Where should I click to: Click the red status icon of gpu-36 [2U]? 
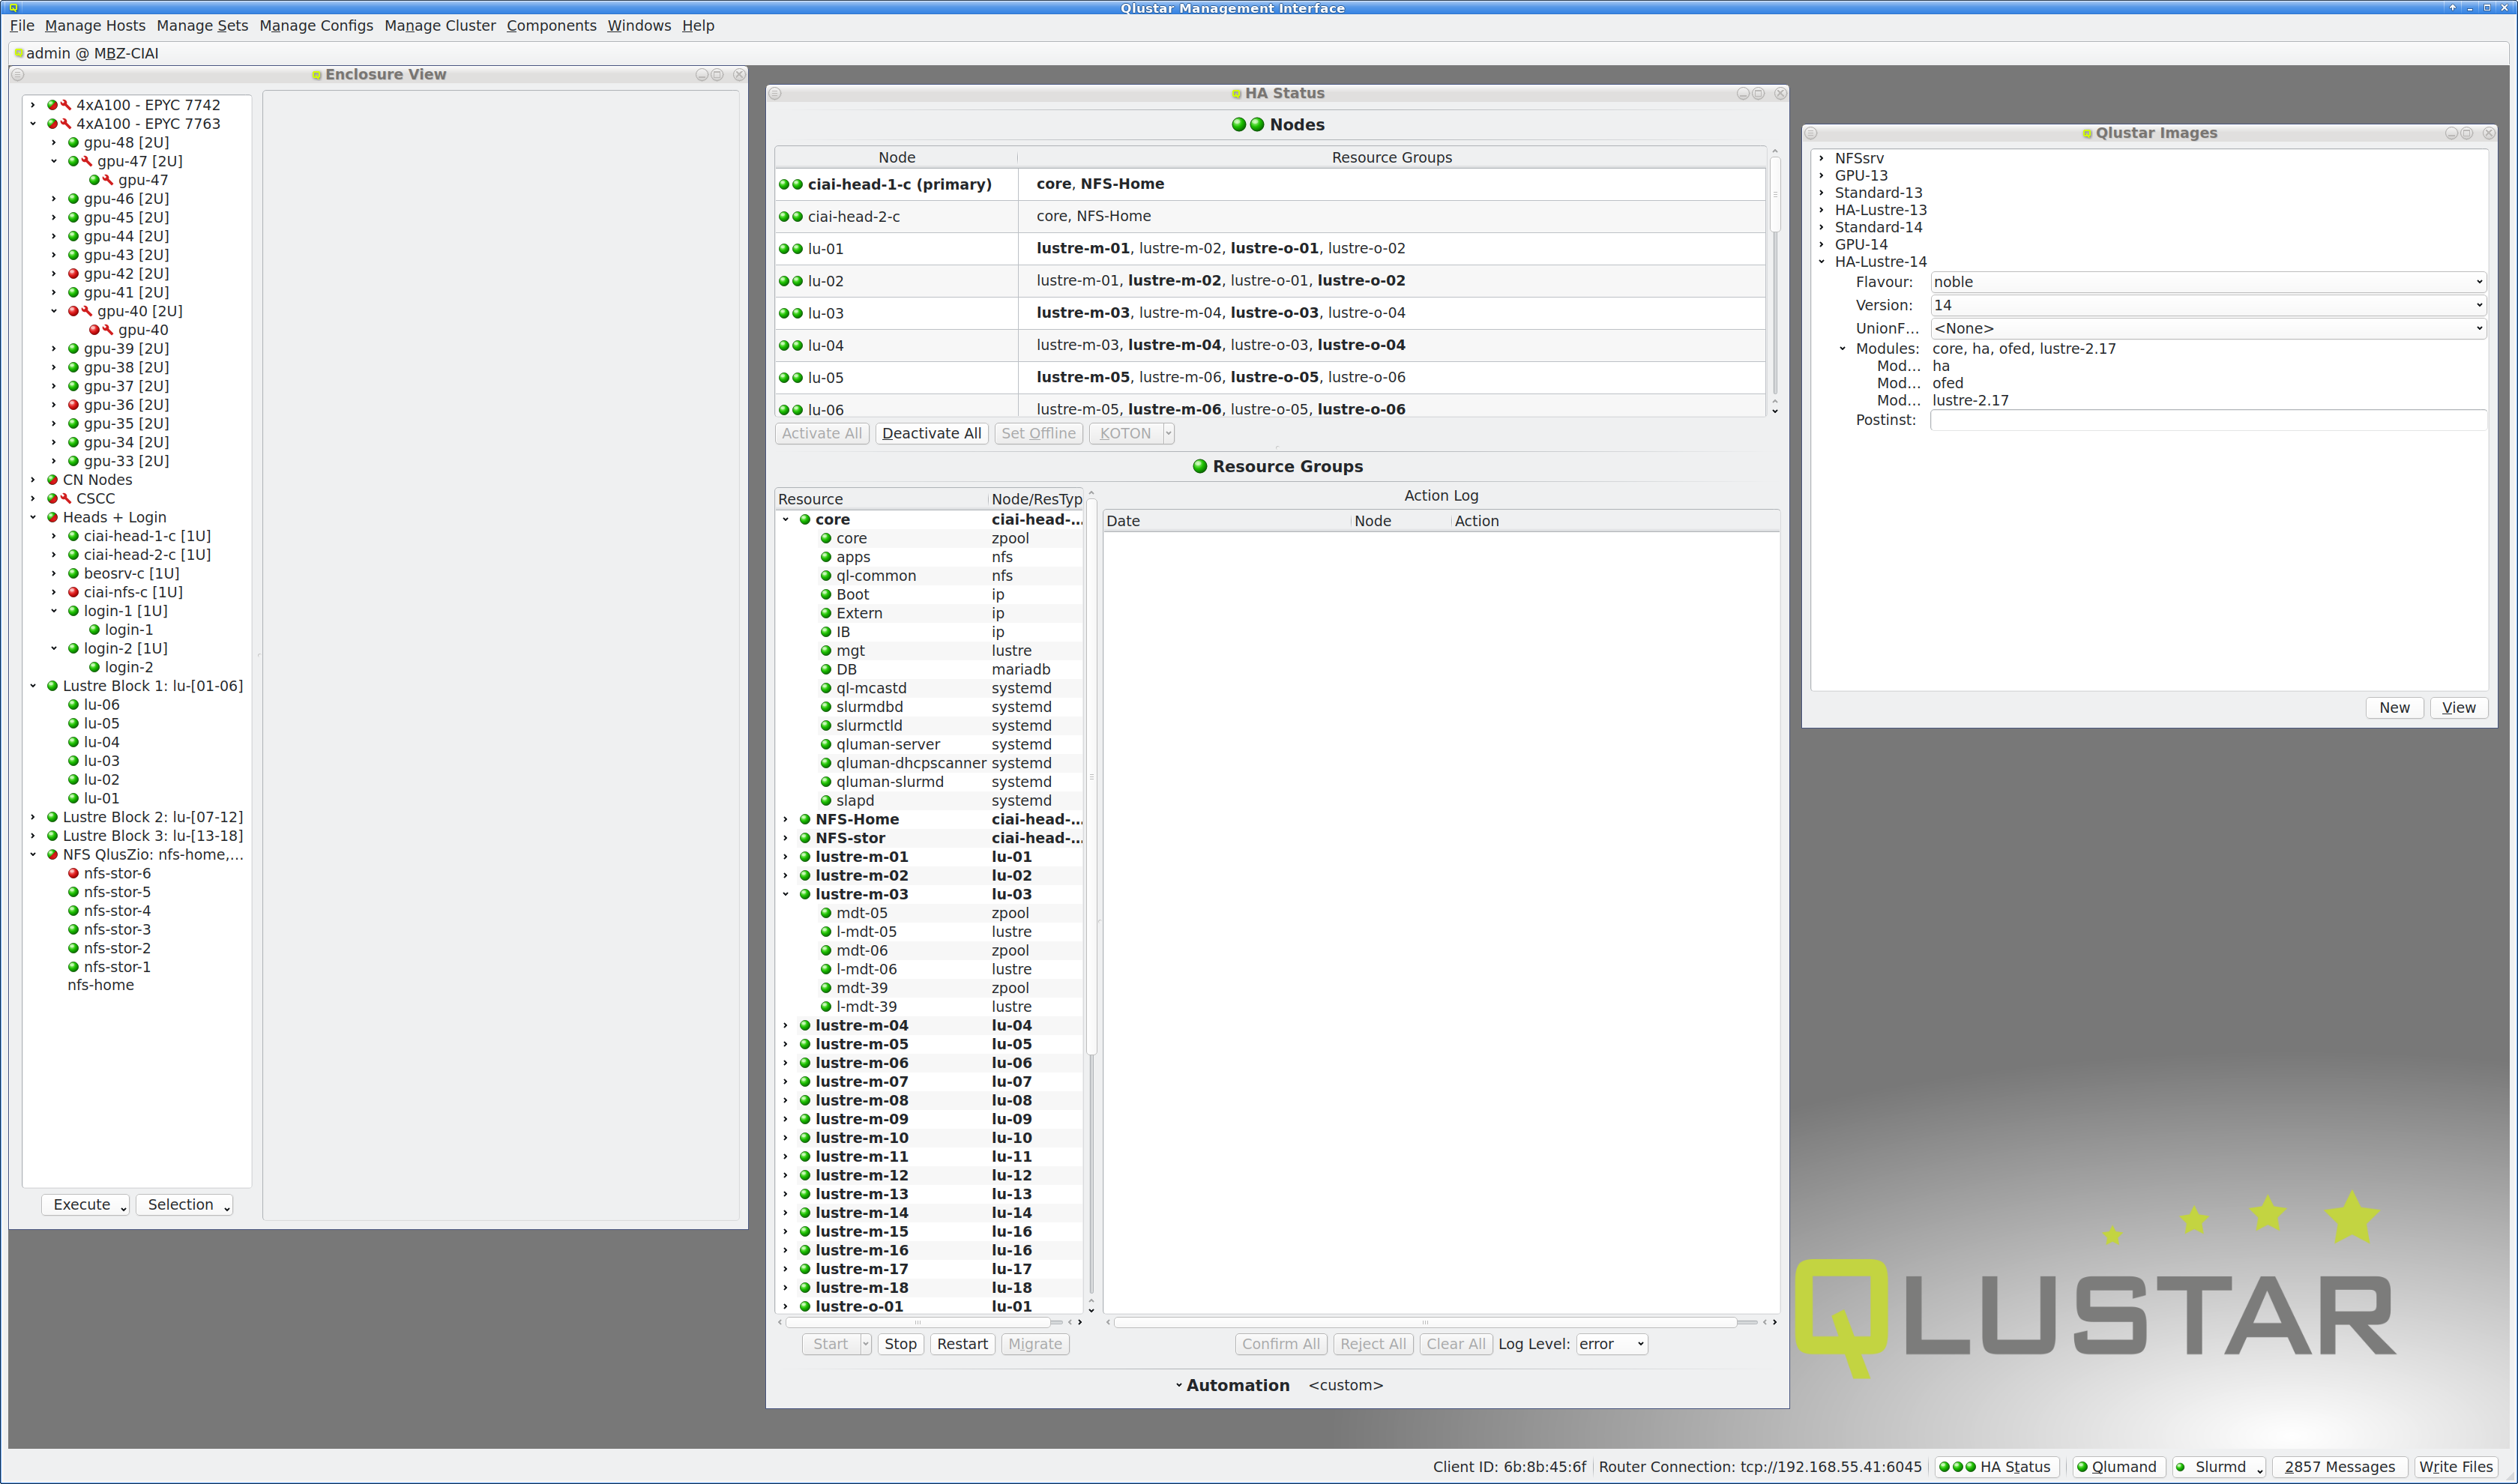pyautogui.click(x=73, y=405)
